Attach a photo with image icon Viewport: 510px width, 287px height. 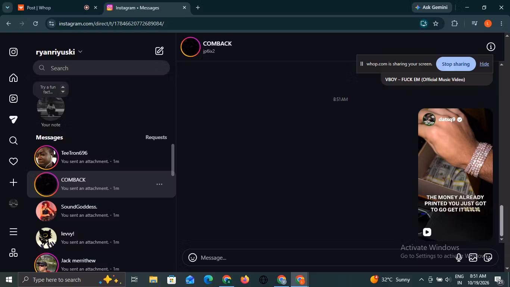tap(473, 257)
